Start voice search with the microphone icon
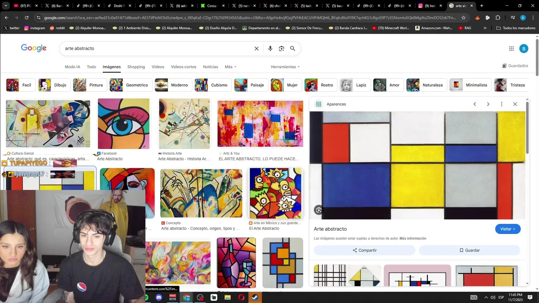Image resolution: width=539 pixels, height=303 pixels. pyautogui.click(x=270, y=48)
